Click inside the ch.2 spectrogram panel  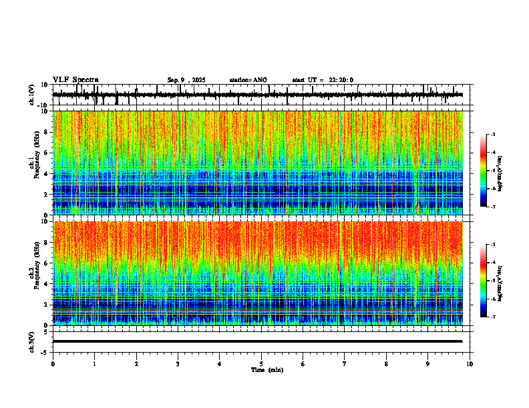tap(257, 273)
